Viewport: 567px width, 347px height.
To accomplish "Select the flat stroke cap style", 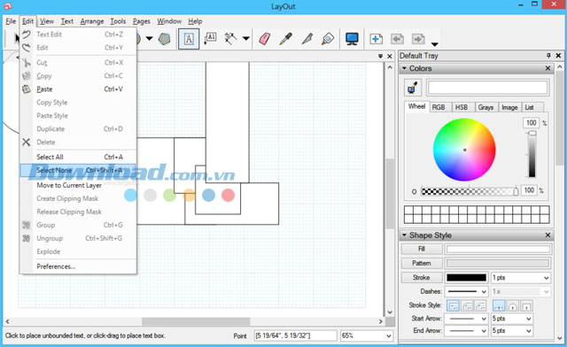I will coord(499,305).
